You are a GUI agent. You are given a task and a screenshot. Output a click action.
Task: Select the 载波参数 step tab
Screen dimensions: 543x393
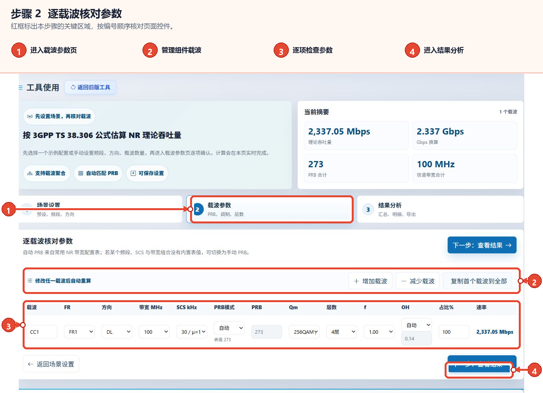(270, 209)
